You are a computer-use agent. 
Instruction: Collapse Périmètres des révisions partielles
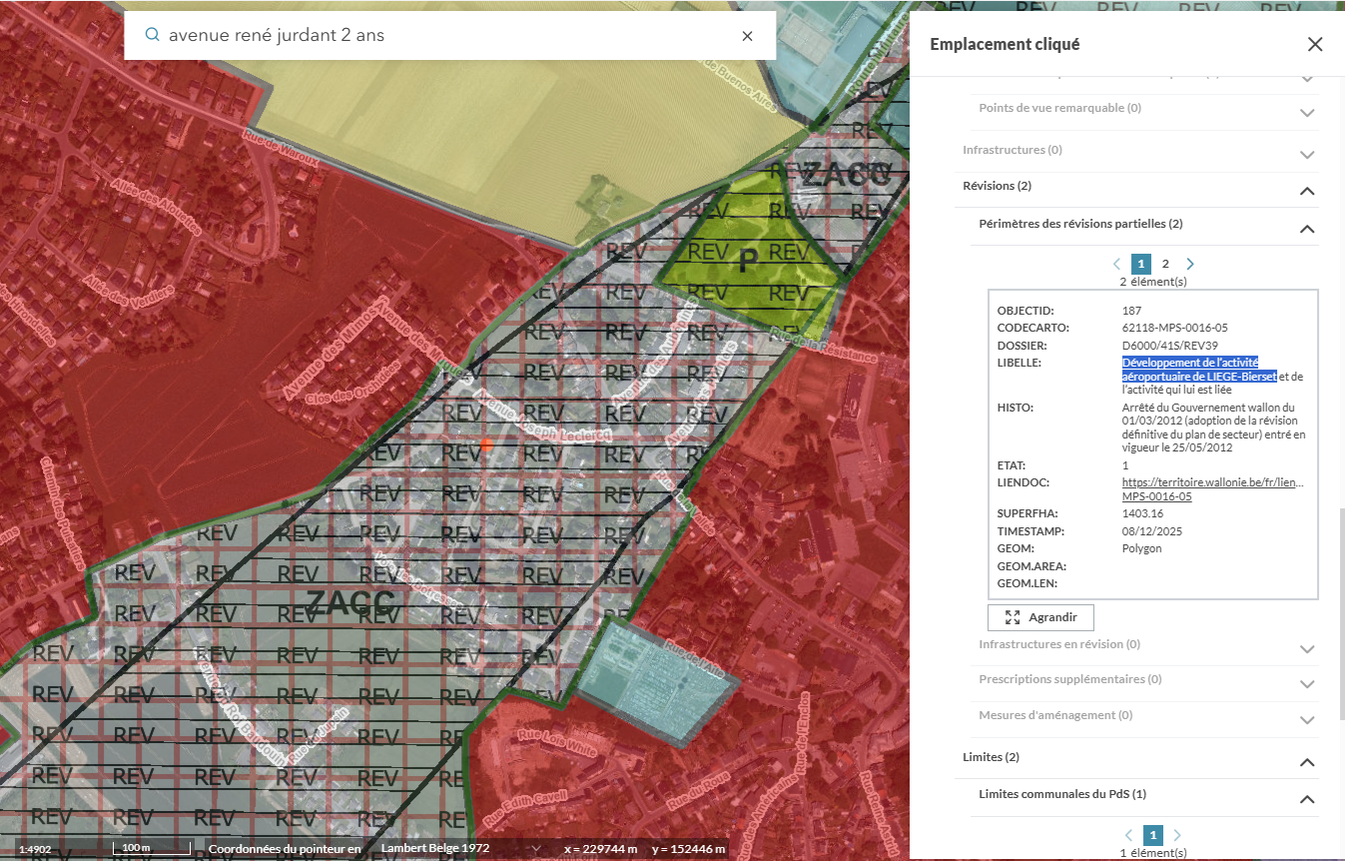coord(1306,229)
